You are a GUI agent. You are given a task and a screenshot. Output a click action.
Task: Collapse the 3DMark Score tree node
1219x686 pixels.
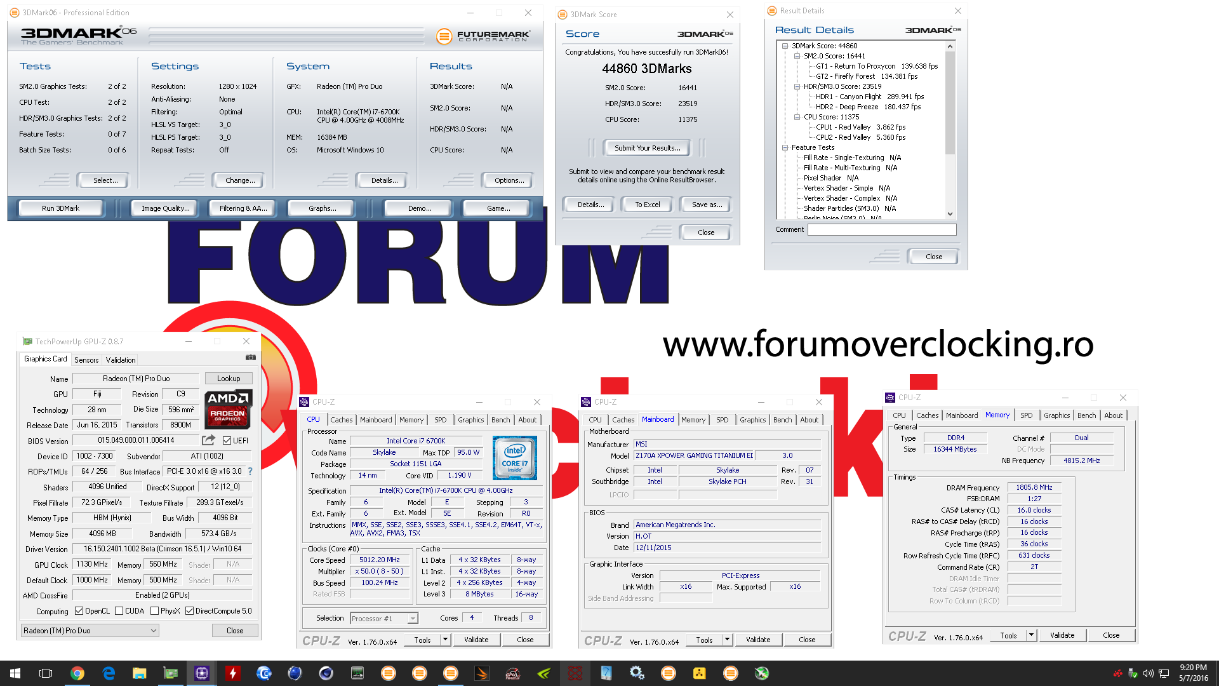point(785,46)
